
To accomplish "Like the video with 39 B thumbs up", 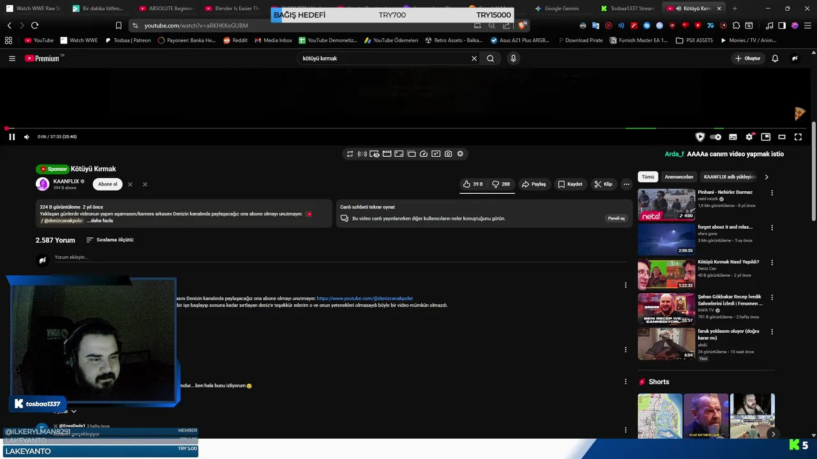I will [473, 184].
